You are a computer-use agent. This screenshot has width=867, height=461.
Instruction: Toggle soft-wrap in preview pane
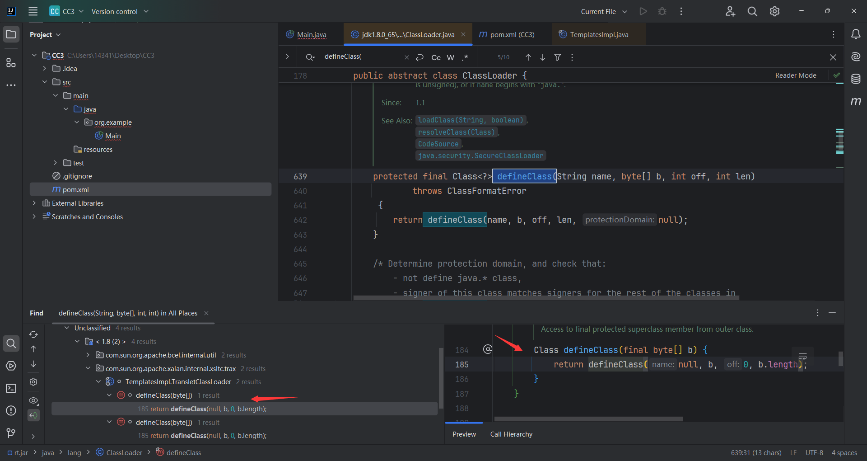(802, 356)
